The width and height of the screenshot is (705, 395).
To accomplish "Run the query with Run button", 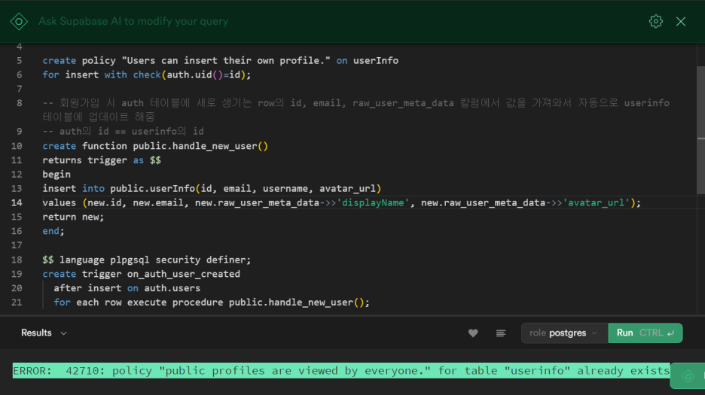I will click(x=645, y=333).
